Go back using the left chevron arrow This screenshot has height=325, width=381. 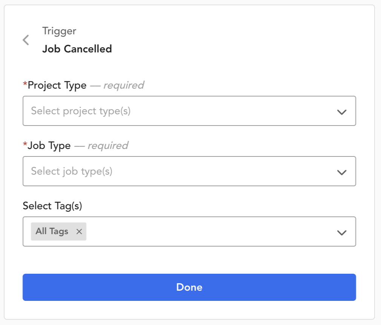(x=26, y=40)
